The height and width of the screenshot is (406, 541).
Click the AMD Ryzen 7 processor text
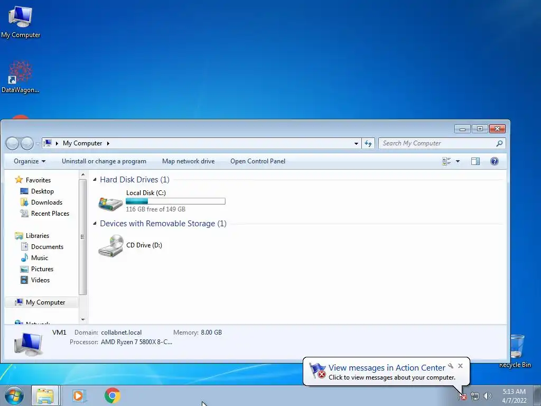click(x=136, y=342)
